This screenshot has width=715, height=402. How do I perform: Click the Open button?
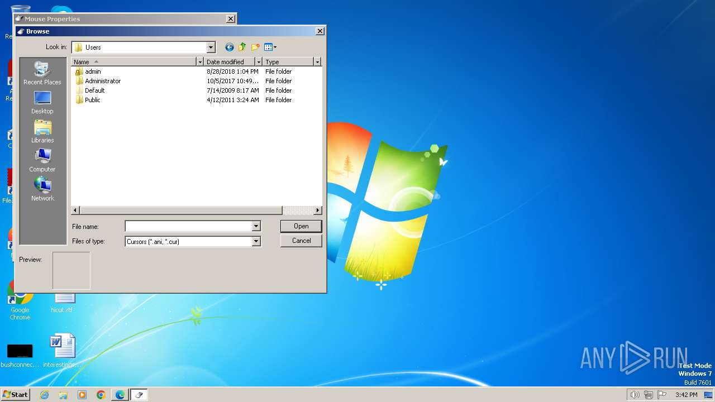coord(301,226)
